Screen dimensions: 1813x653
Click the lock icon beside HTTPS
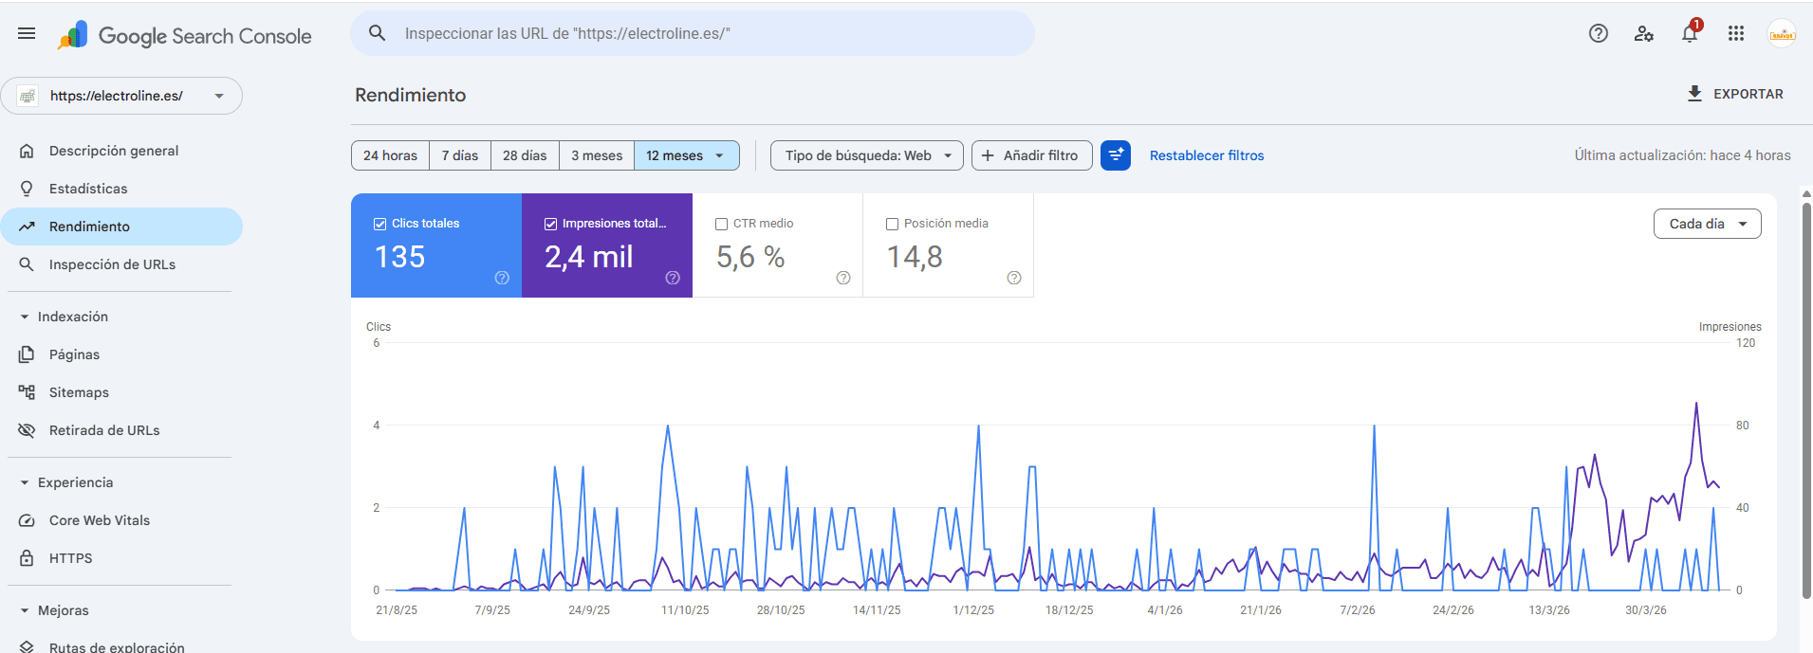point(27,558)
